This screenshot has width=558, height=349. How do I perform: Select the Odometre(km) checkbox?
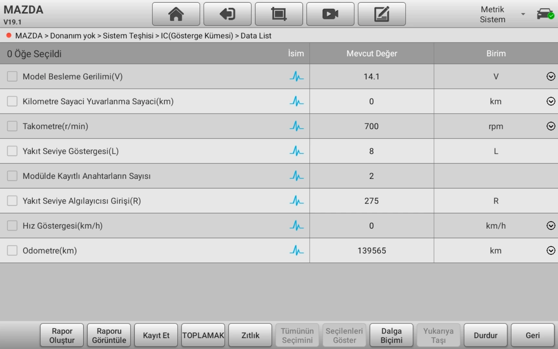(12, 250)
